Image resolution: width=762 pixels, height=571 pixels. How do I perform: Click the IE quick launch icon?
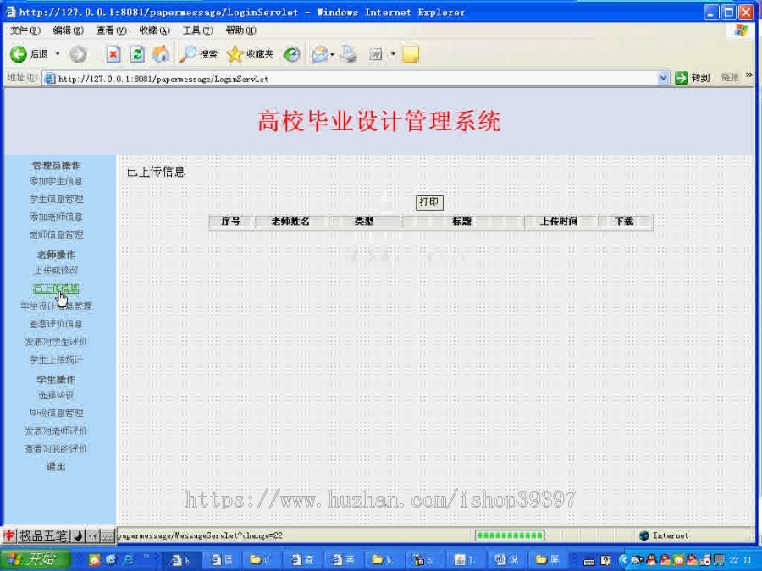128,559
